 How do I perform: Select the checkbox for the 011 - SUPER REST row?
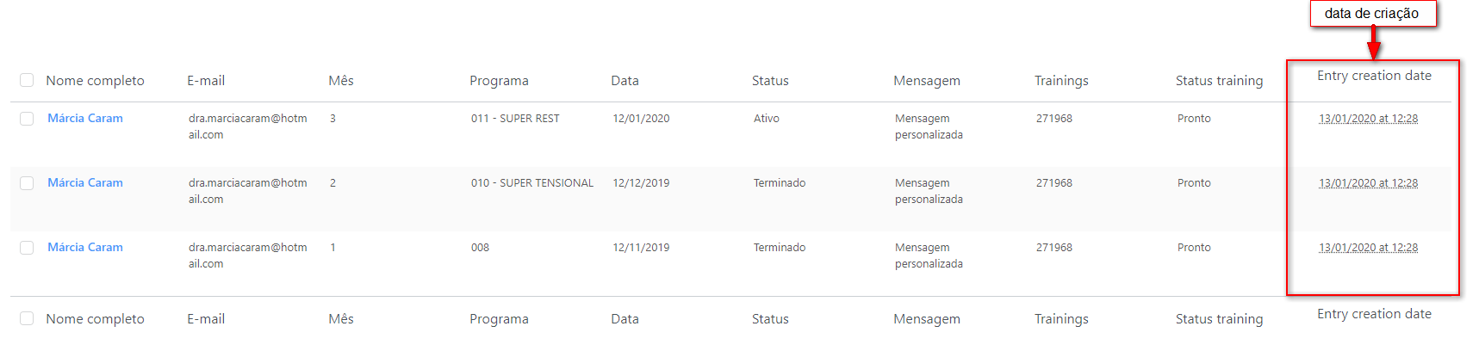(27, 119)
